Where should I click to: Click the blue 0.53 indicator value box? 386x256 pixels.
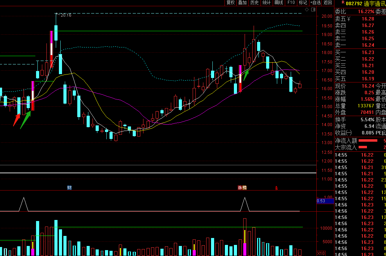pos(325,201)
